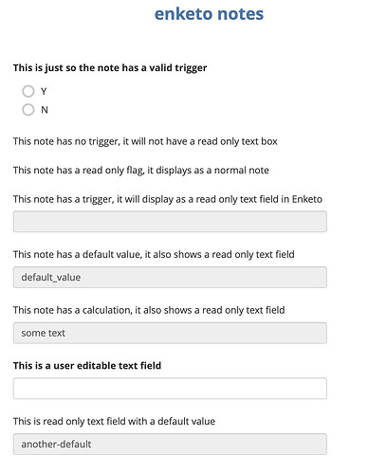Click the note about trigger display in Enketo

click(x=168, y=199)
